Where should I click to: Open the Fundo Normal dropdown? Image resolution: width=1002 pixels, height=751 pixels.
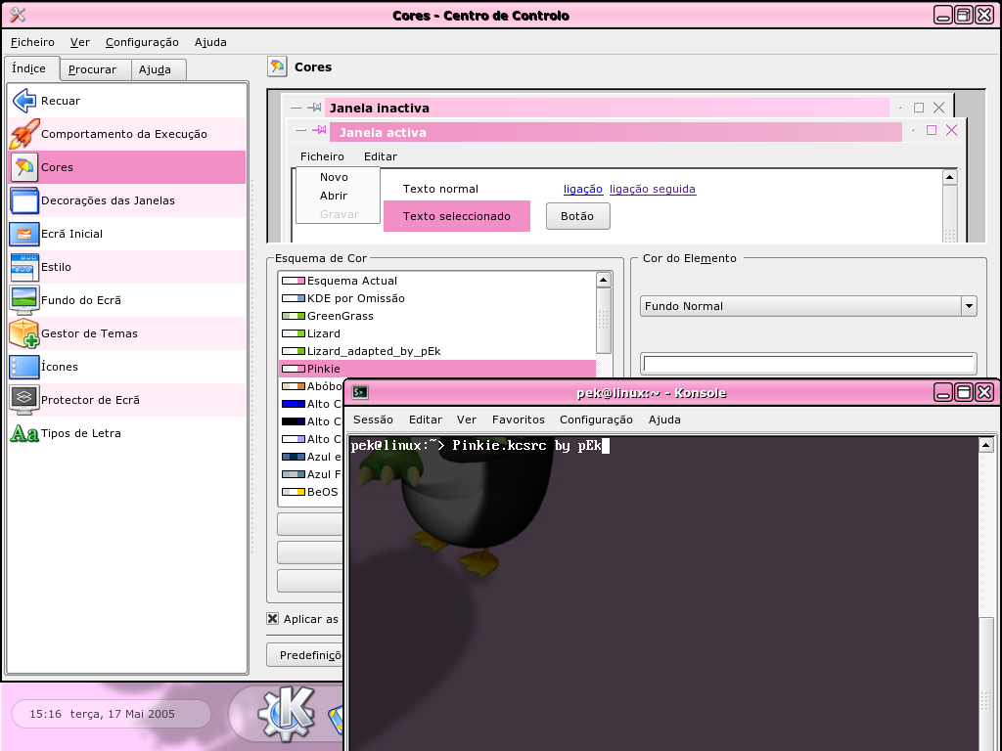pos(808,306)
